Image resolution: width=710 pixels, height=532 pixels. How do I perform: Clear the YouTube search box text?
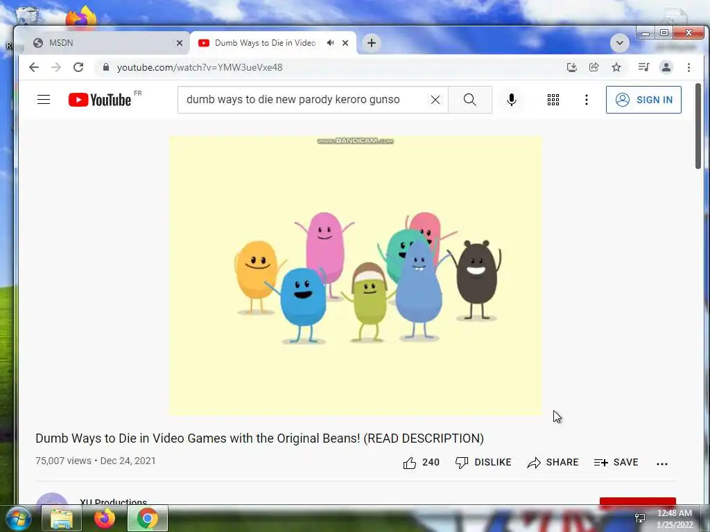tap(435, 100)
